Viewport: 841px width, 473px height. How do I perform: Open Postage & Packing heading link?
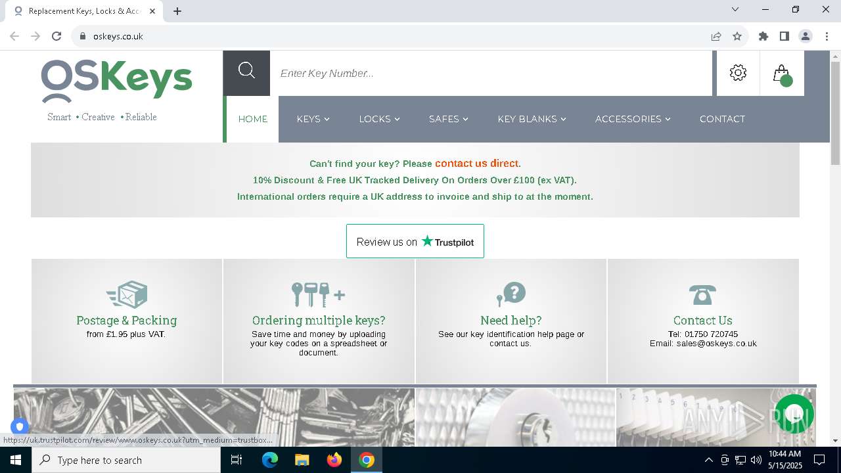click(x=127, y=320)
